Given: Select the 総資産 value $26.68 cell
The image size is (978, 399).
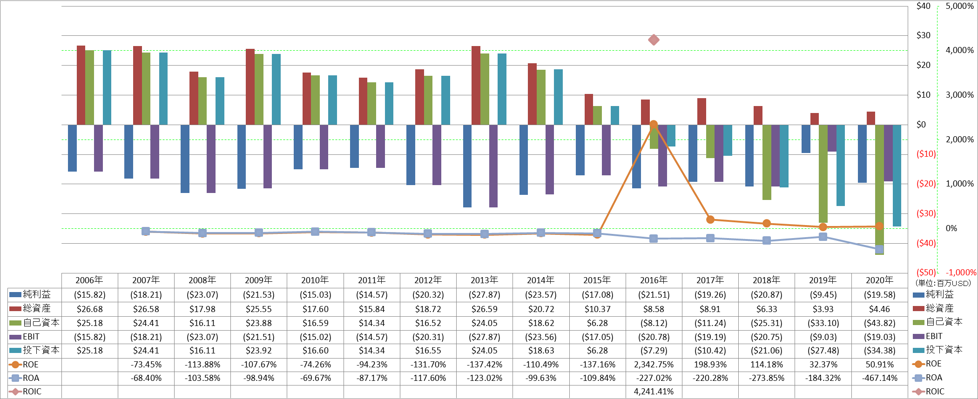Looking at the screenshot, I should tap(89, 309).
